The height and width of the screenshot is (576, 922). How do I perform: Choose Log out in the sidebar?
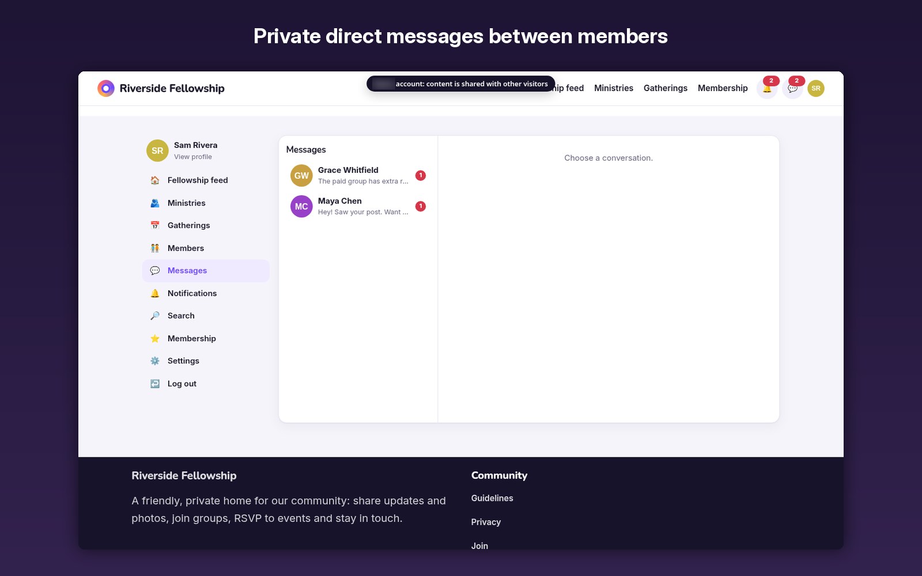pyautogui.click(x=206, y=384)
